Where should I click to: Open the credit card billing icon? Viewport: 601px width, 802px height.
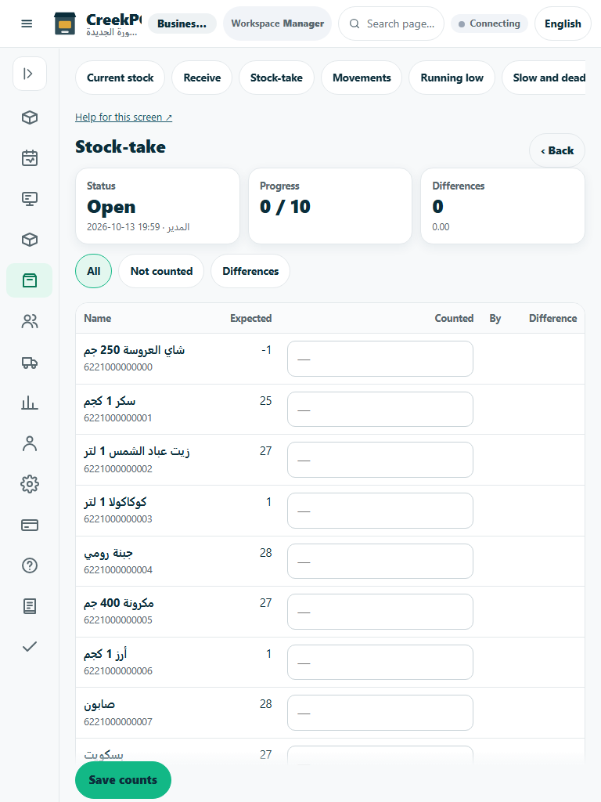click(30, 526)
